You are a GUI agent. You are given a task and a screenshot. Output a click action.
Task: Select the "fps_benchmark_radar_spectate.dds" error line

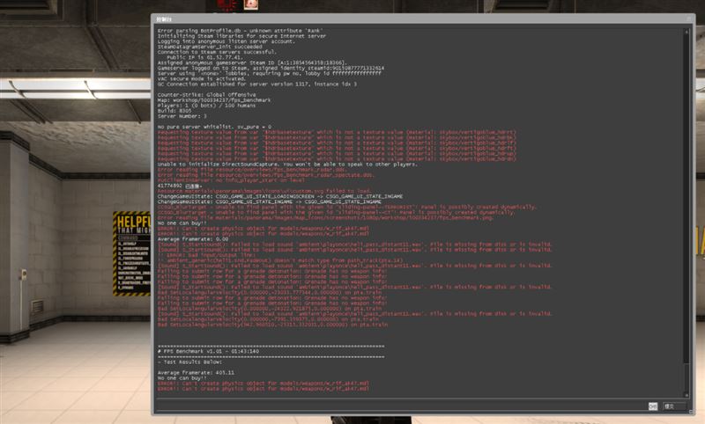click(266, 175)
